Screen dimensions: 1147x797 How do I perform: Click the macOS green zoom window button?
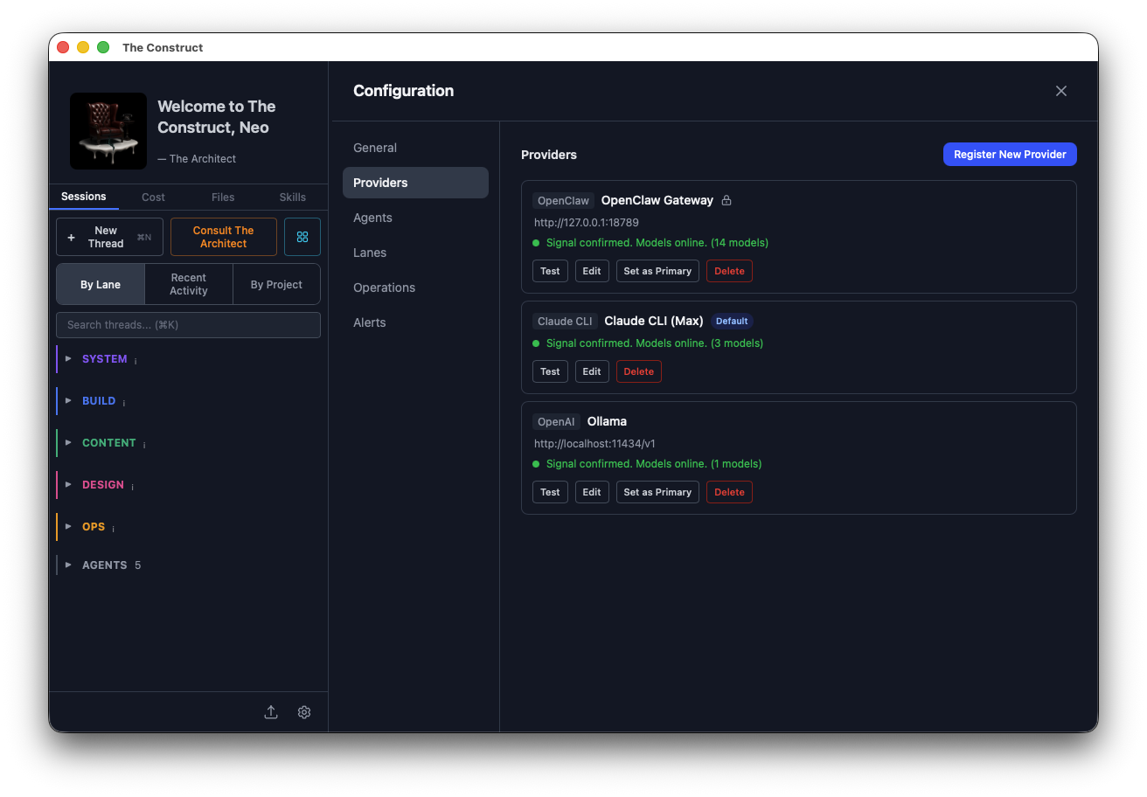[x=103, y=47]
